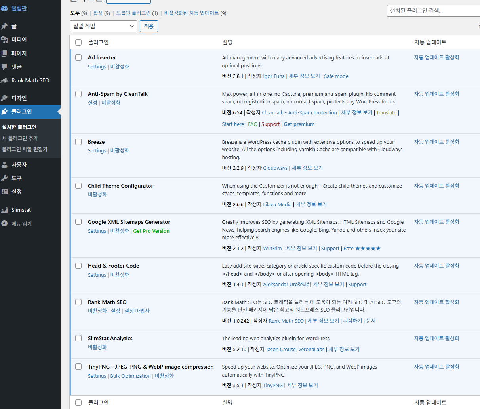The height and width of the screenshot is (409, 480).
Task: Click the plug icon beside 플러그인
Action: click(x=4, y=112)
